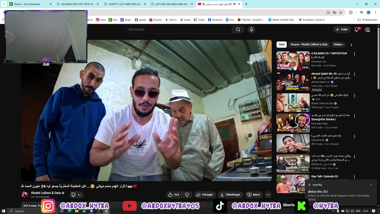Open options for Oussama BL video

(x=354, y=136)
